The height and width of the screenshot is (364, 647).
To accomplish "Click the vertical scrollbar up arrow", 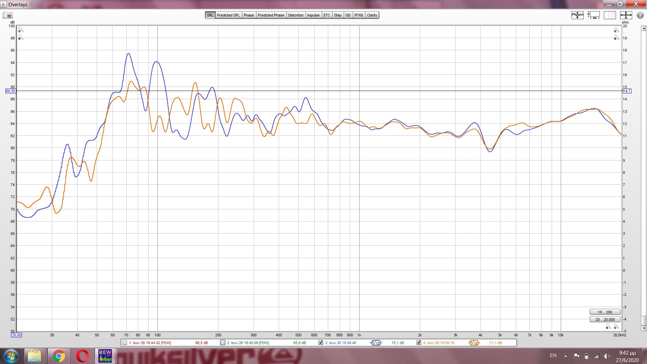I will coord(644,29).
